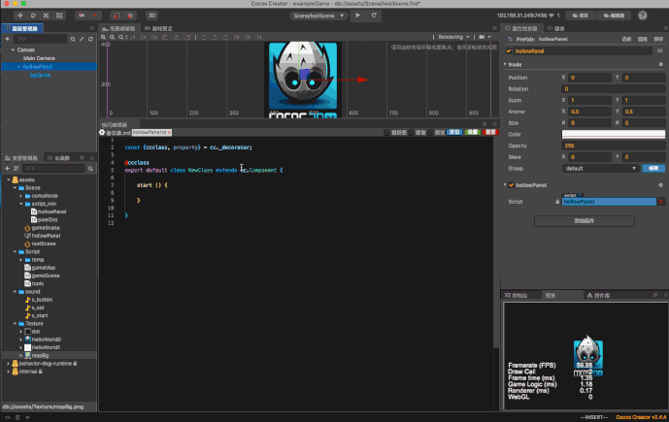Open the Group default dropdown
Screen dimensions: 669x422
600,169
